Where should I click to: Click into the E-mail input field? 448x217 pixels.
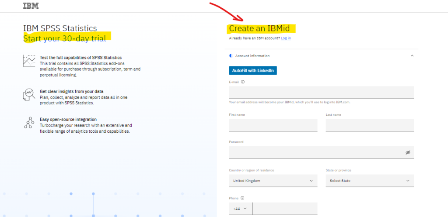(321, 93)
